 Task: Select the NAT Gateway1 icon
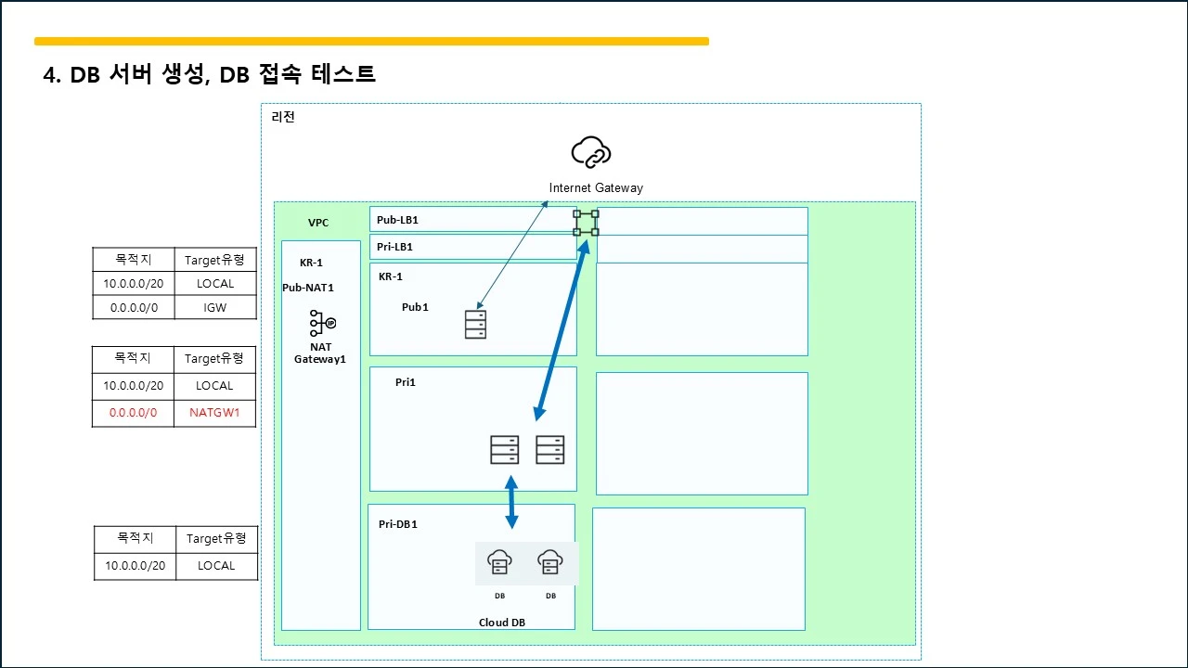coord(322,323)
